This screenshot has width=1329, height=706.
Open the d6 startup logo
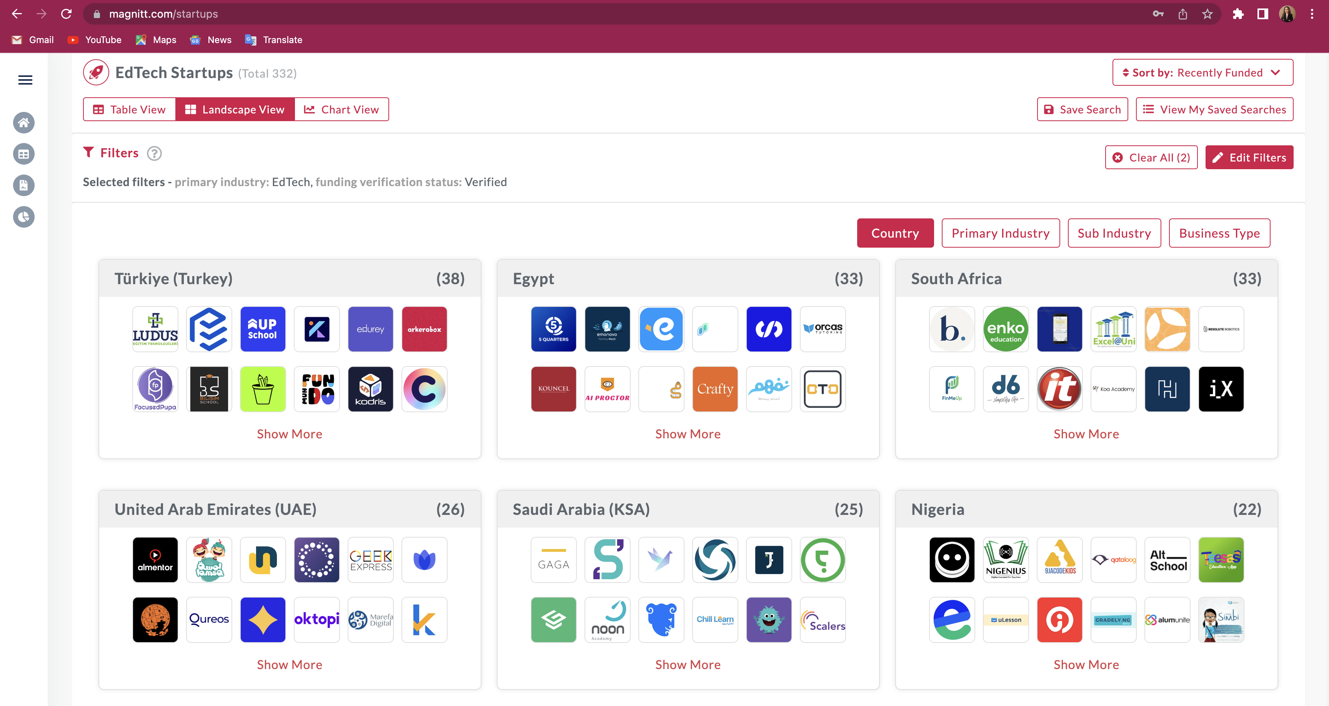click(1006, 389)
